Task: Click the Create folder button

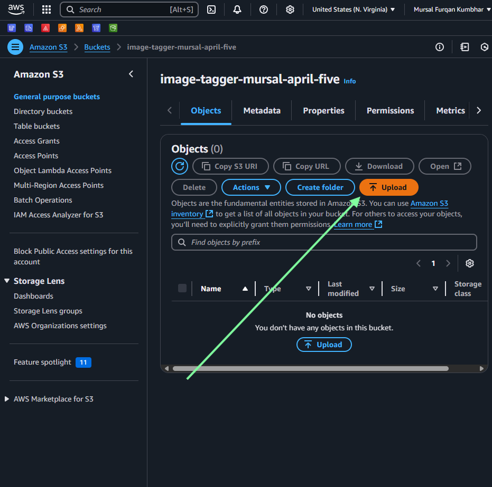Action: click(320, 187)
